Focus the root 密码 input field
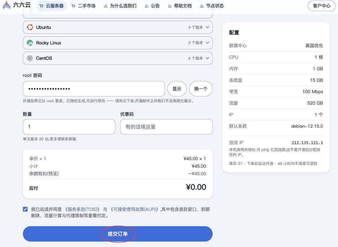 pos(94,89)
